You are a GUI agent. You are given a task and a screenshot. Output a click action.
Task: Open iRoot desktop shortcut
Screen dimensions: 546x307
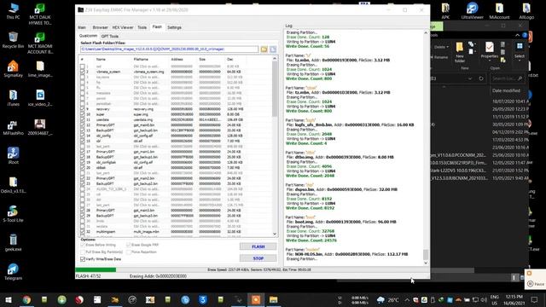click(14, 155)
